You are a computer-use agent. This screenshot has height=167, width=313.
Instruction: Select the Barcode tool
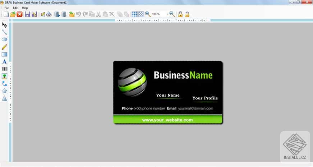point(4,69)
